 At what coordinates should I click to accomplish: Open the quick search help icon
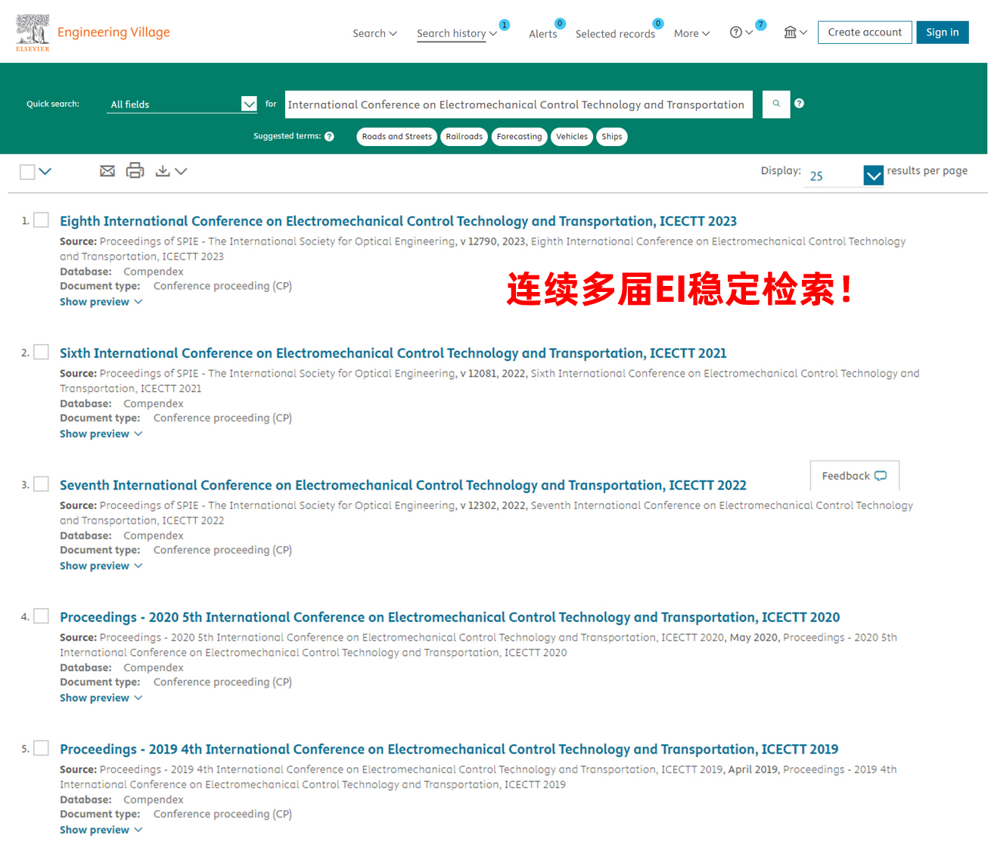click(x=799, y=104)
